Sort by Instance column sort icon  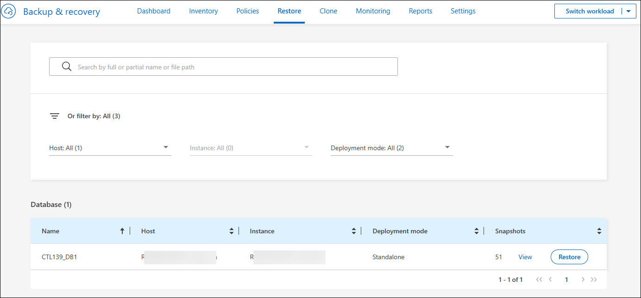pyautogui.click(x=354, y=231)
